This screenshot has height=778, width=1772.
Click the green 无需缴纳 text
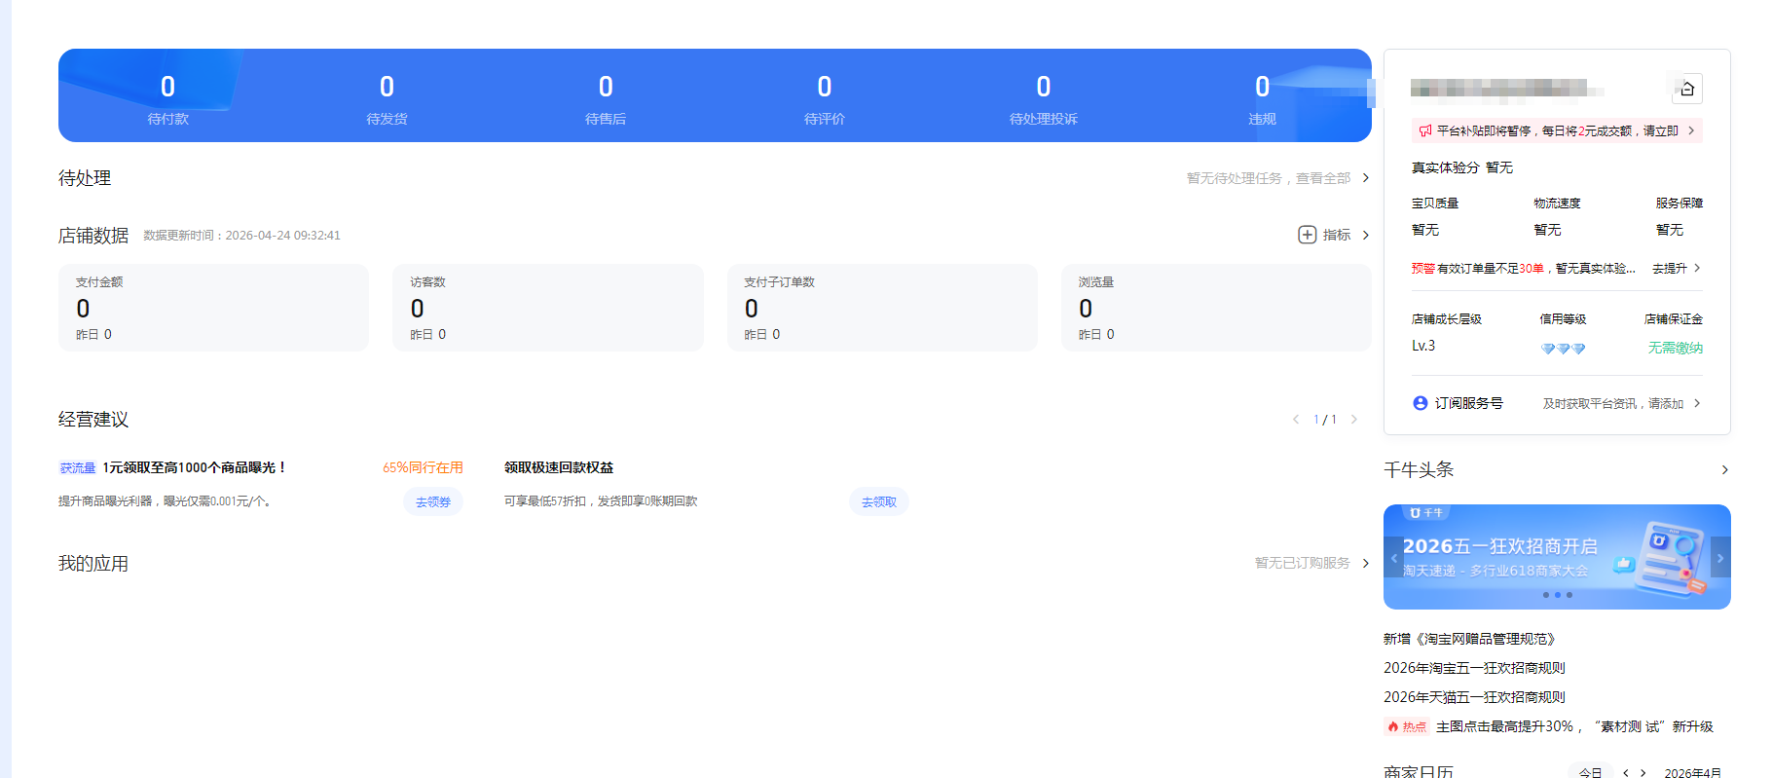click(x=1676, y=348)
